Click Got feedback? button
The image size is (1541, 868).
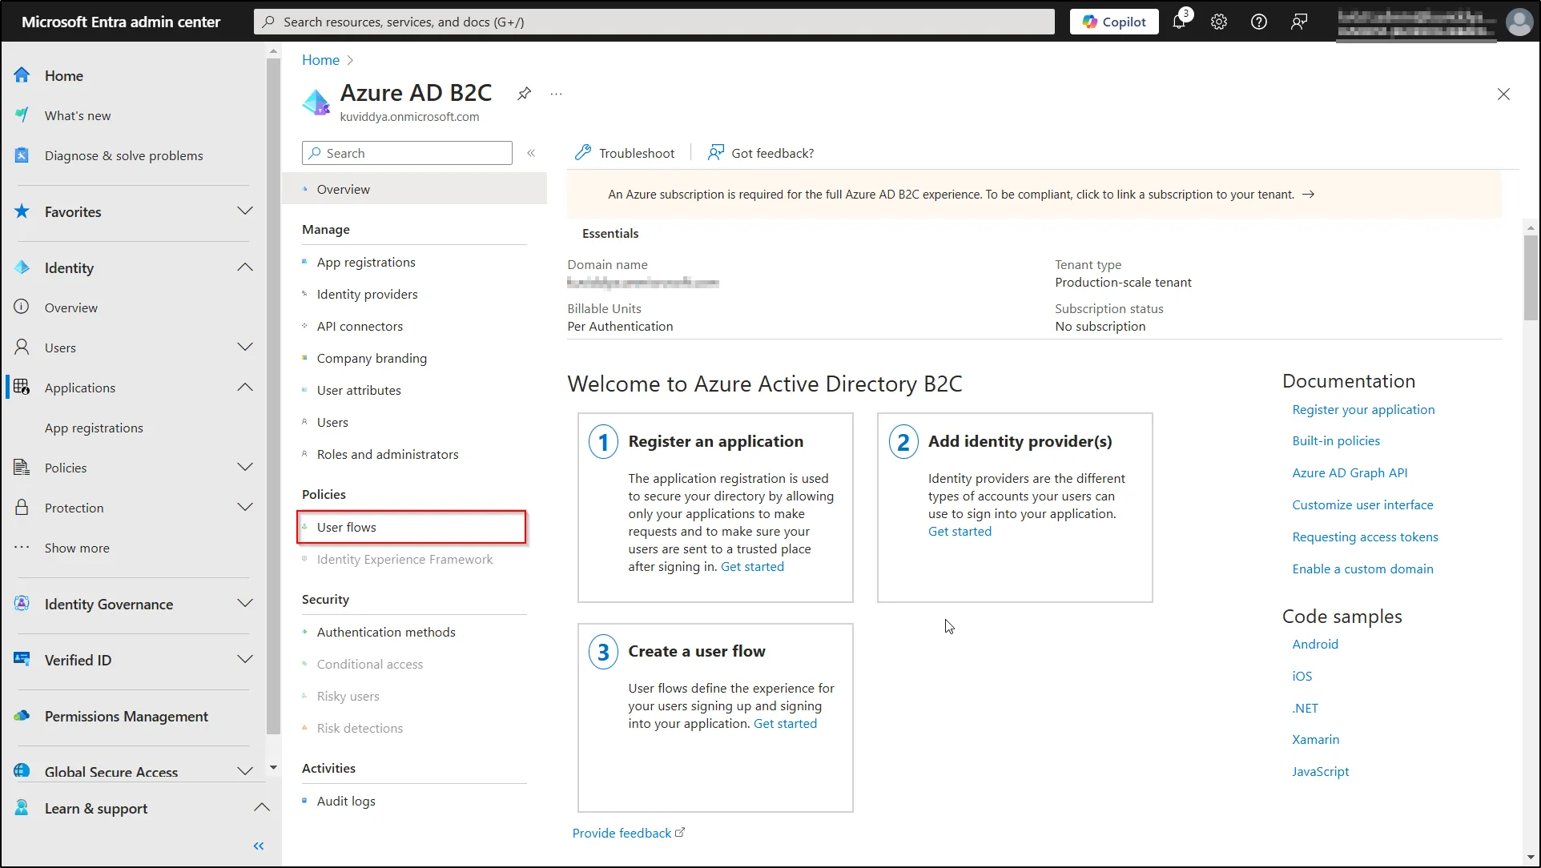pos(761,153)
